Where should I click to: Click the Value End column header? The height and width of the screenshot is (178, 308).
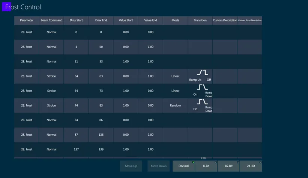tap(151, 20)
